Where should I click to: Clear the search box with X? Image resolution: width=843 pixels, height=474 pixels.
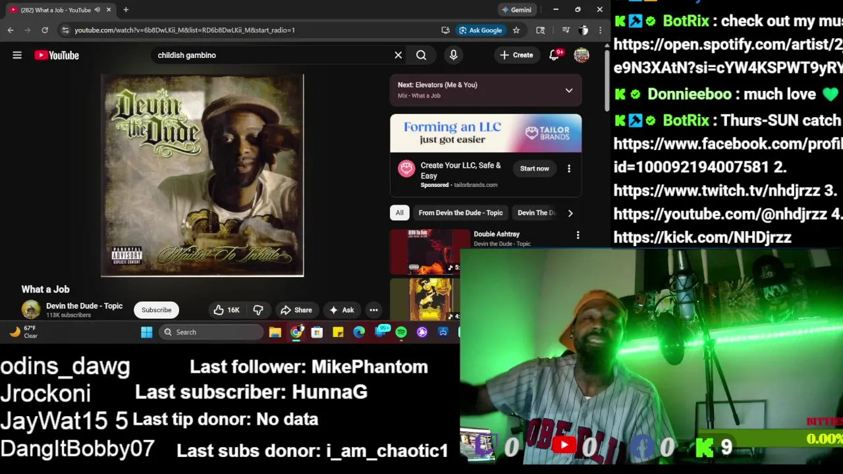(x=398, y=55)
